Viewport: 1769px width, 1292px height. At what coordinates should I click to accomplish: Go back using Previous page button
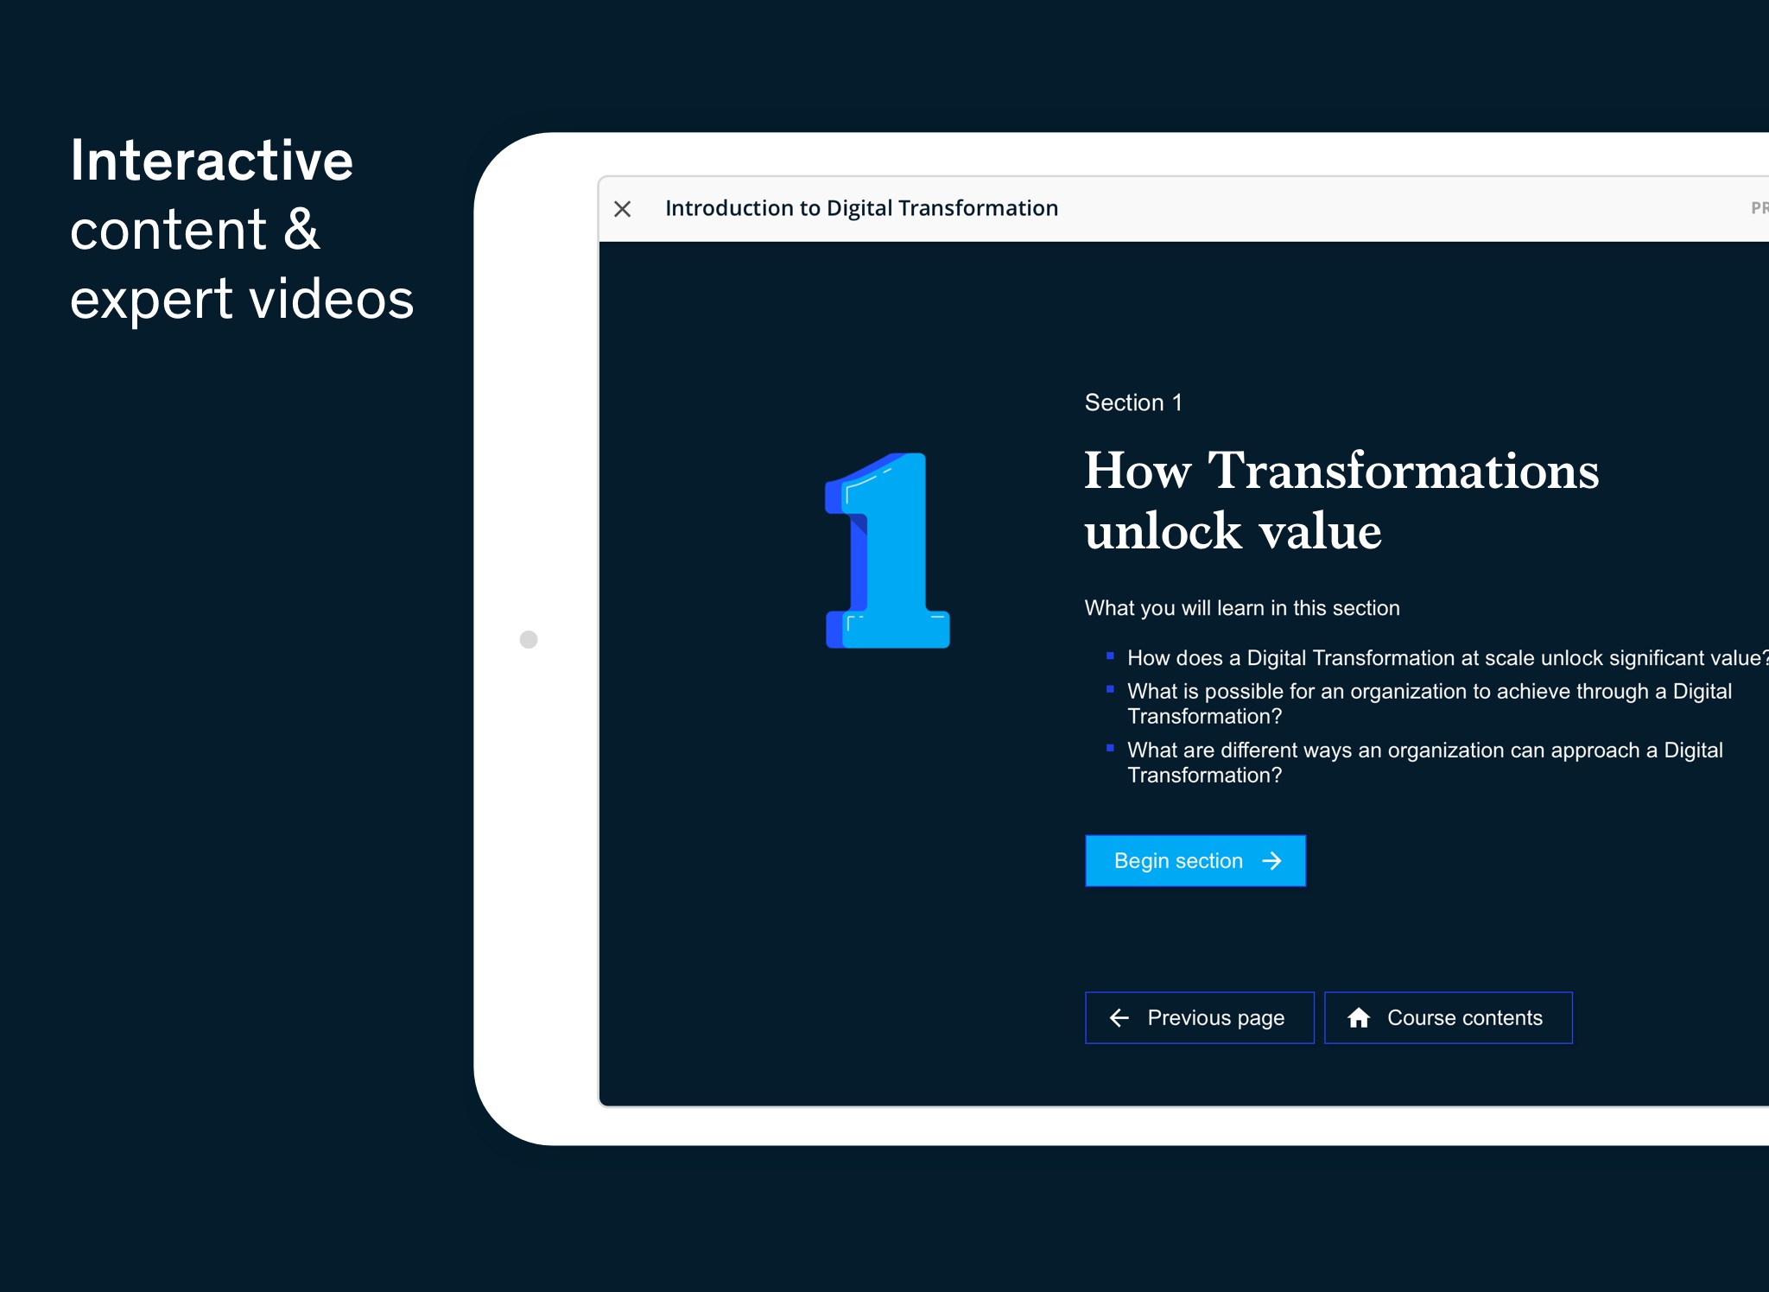click(1200, 1017)
